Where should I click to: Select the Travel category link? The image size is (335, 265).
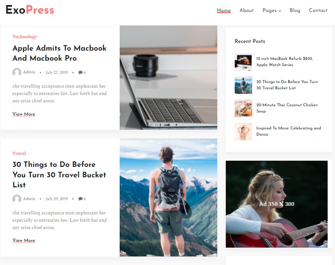coord(19,153)
